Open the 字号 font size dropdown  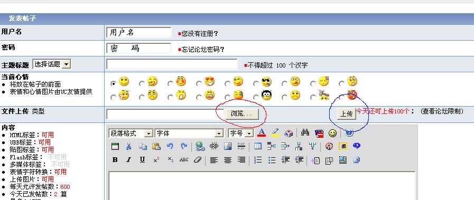pos(240,134)
